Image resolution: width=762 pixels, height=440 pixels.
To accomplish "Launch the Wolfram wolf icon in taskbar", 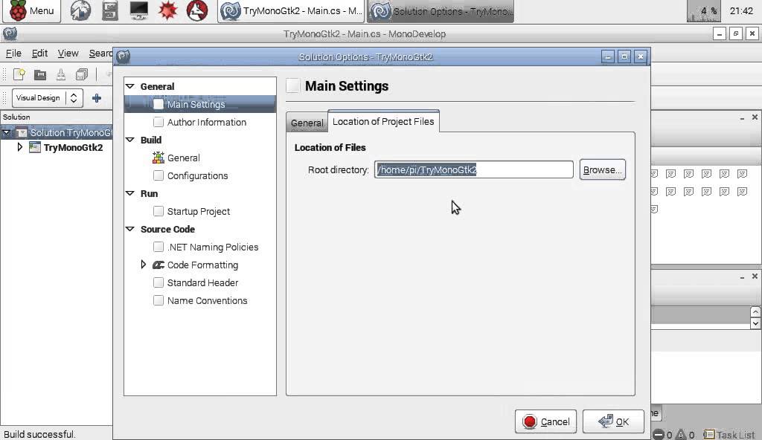I will (x=196, y=10).
